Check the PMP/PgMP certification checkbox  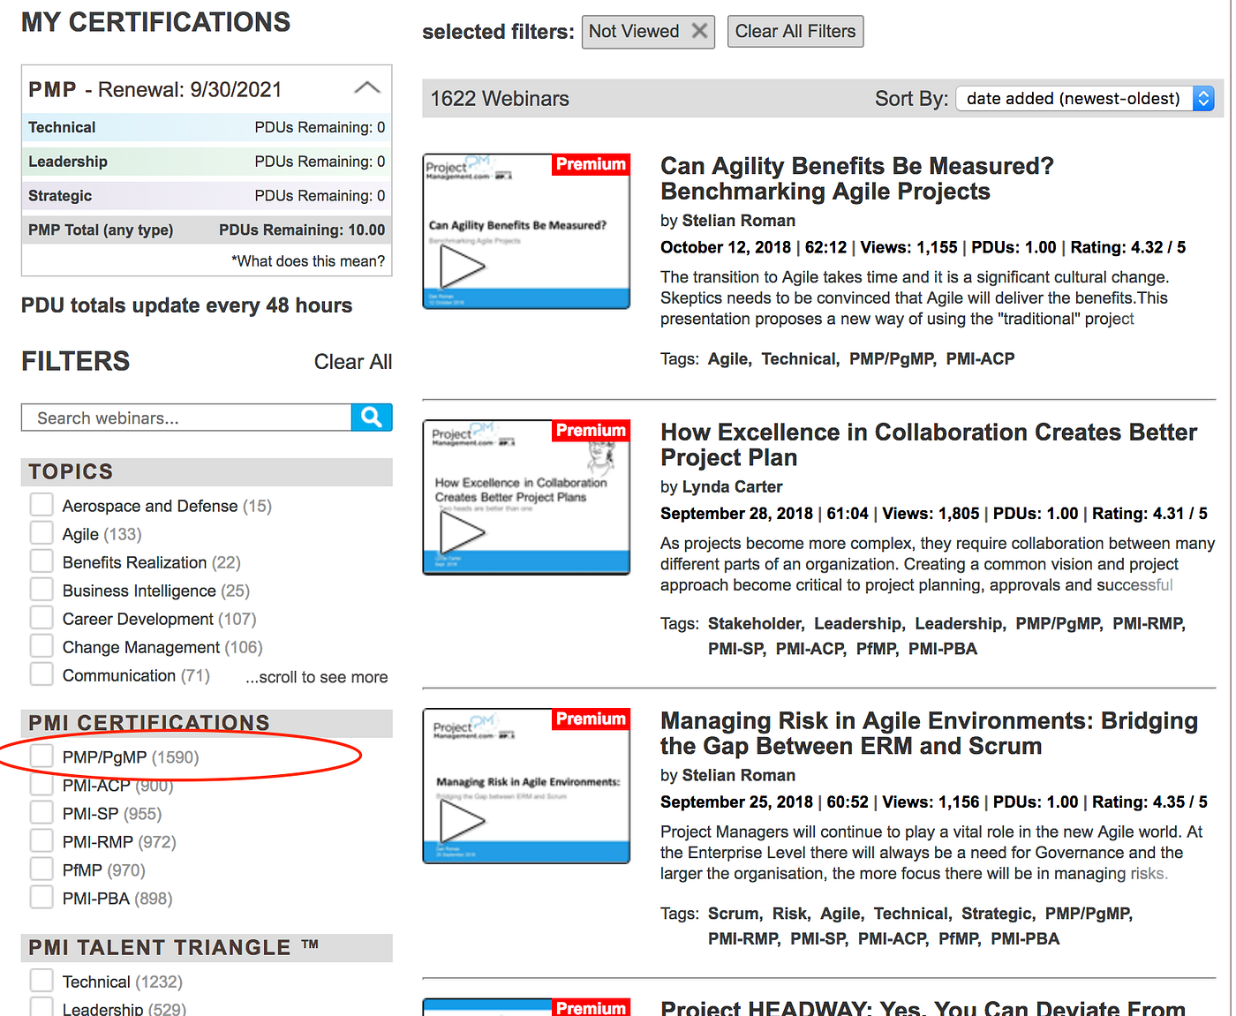click(41, 756)
